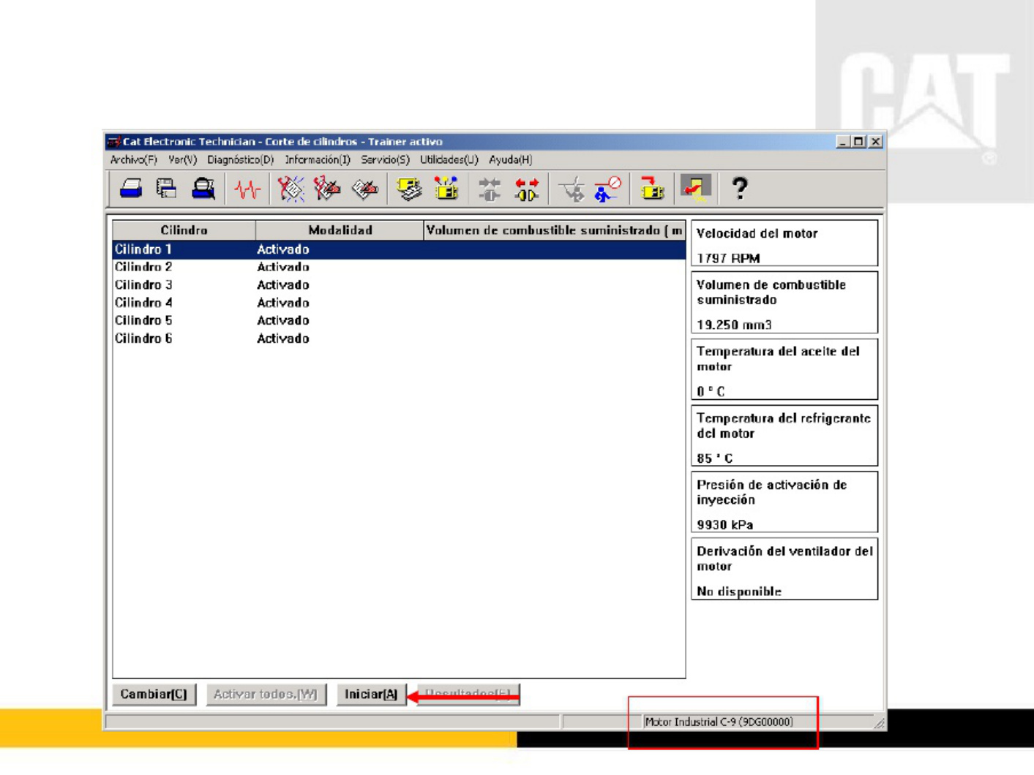Click the Velocidad del motor 1797 RPM panel
The image size is (1034, 775).
click(x=784, y=243)
